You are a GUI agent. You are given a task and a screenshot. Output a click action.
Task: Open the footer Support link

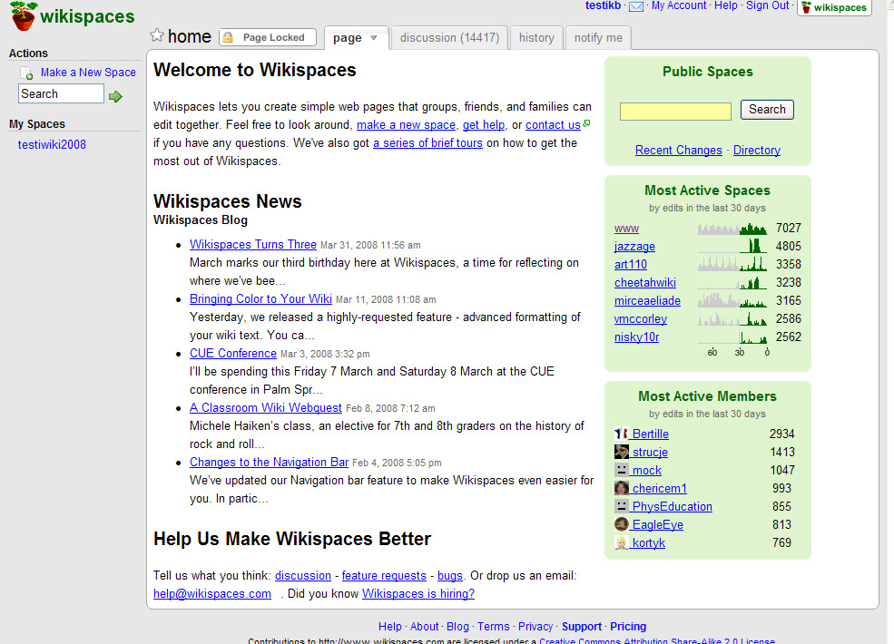point(582,627)
